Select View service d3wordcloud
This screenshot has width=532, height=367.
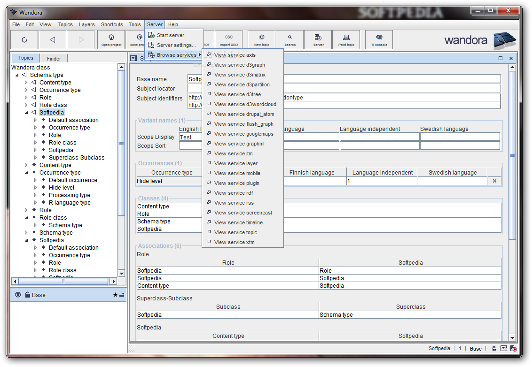click(243, 104)
